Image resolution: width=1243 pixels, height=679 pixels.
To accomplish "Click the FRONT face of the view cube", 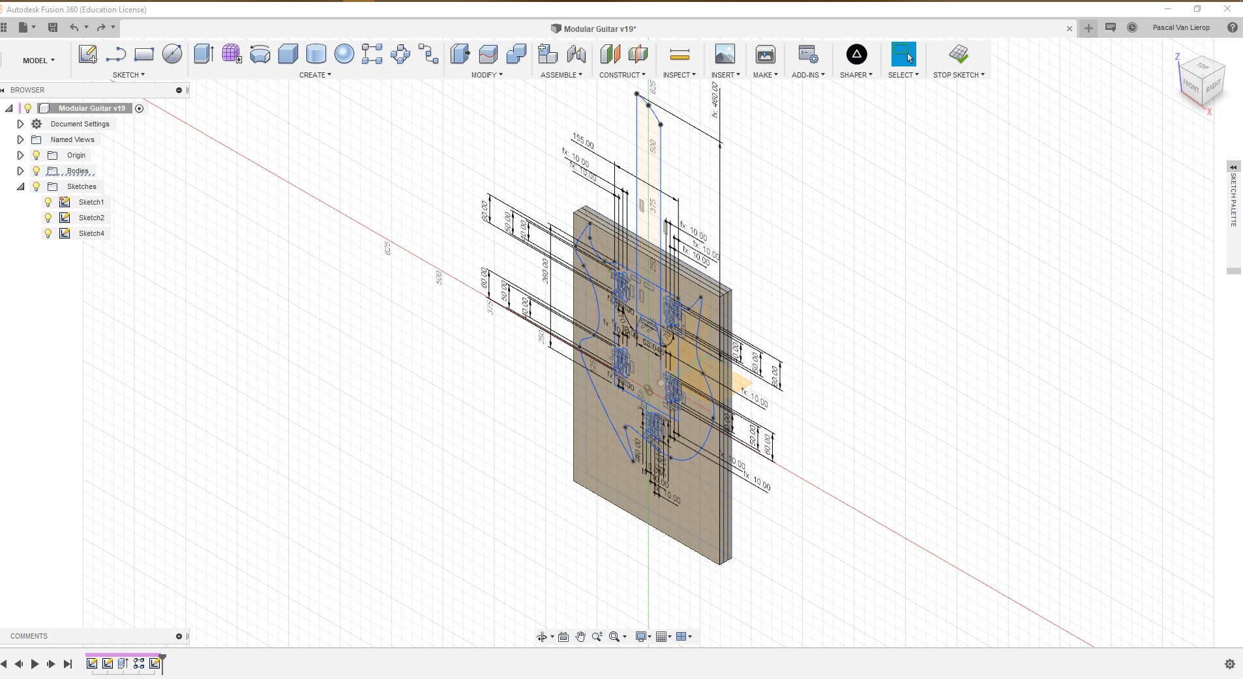I will click(1191, 87).
